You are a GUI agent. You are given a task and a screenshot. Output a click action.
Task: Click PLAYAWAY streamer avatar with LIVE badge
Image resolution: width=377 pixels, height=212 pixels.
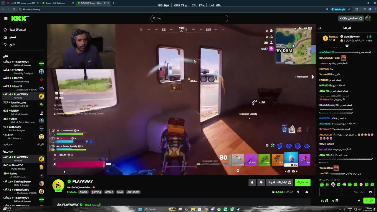click(58, 185)
